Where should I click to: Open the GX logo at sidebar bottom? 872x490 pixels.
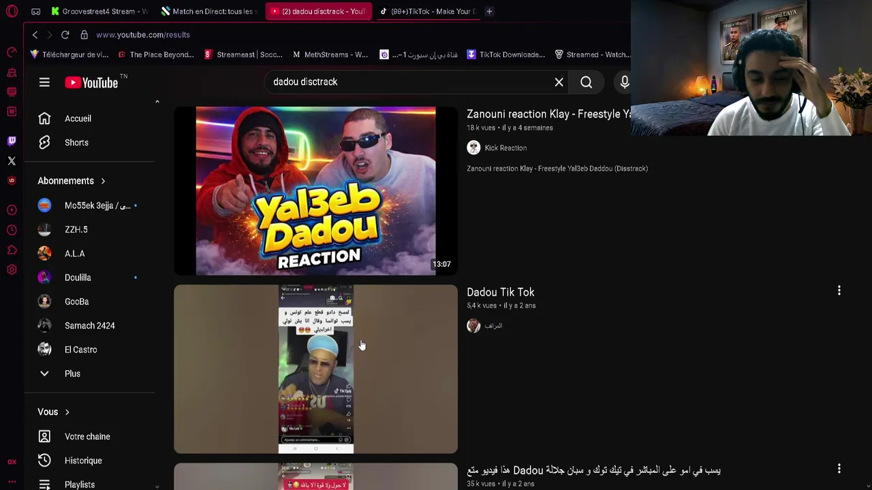click(12, 462)
